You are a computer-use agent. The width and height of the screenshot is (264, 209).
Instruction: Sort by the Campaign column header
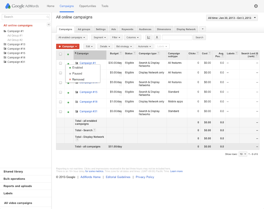[90, 55]
